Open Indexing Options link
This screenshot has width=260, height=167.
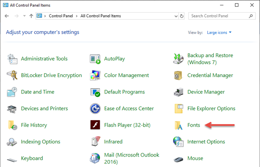[41, 142]
